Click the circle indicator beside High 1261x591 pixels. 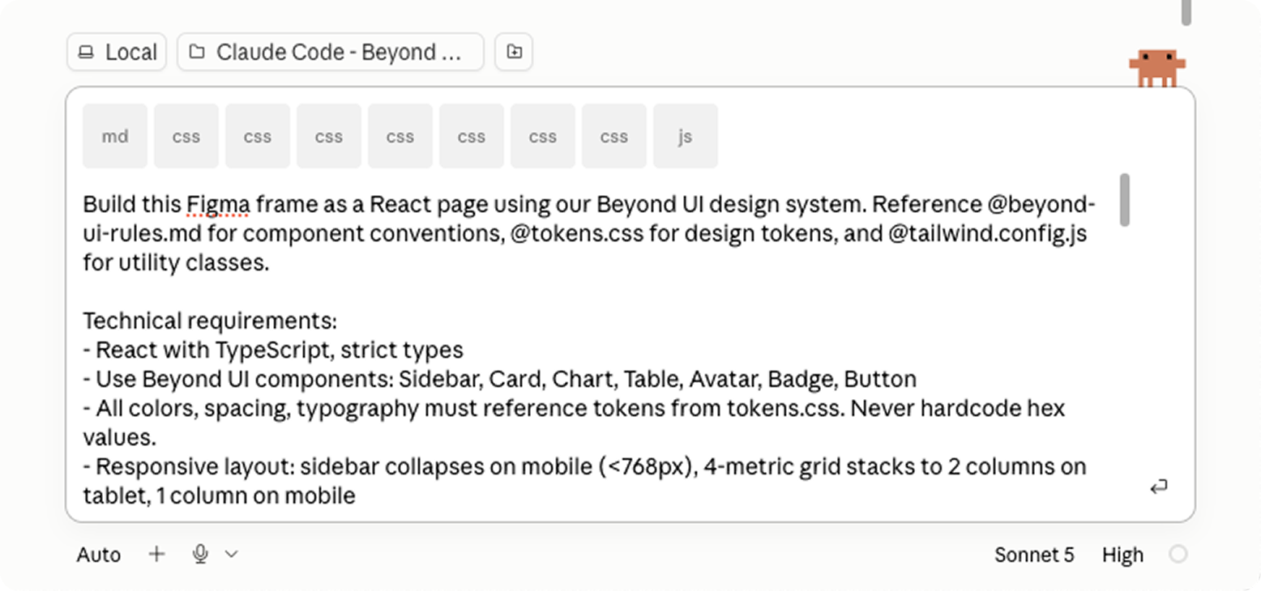1178,554
